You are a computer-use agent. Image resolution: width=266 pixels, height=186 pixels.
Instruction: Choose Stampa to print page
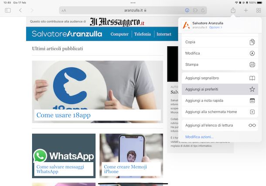pos(220,65)
